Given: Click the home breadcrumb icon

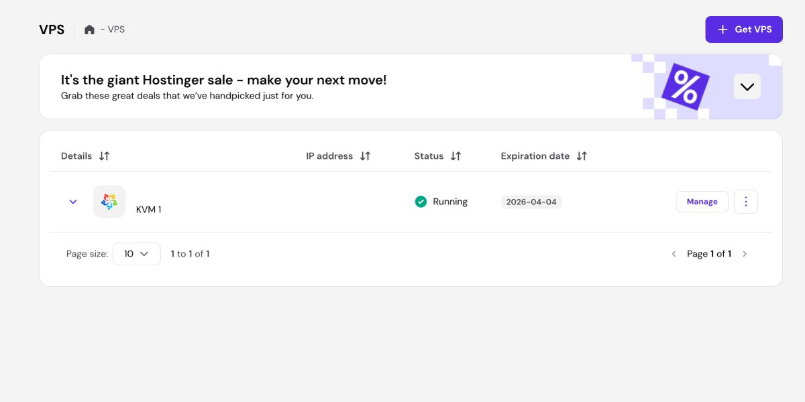Looking at the screenshot, I should point(89,29).
